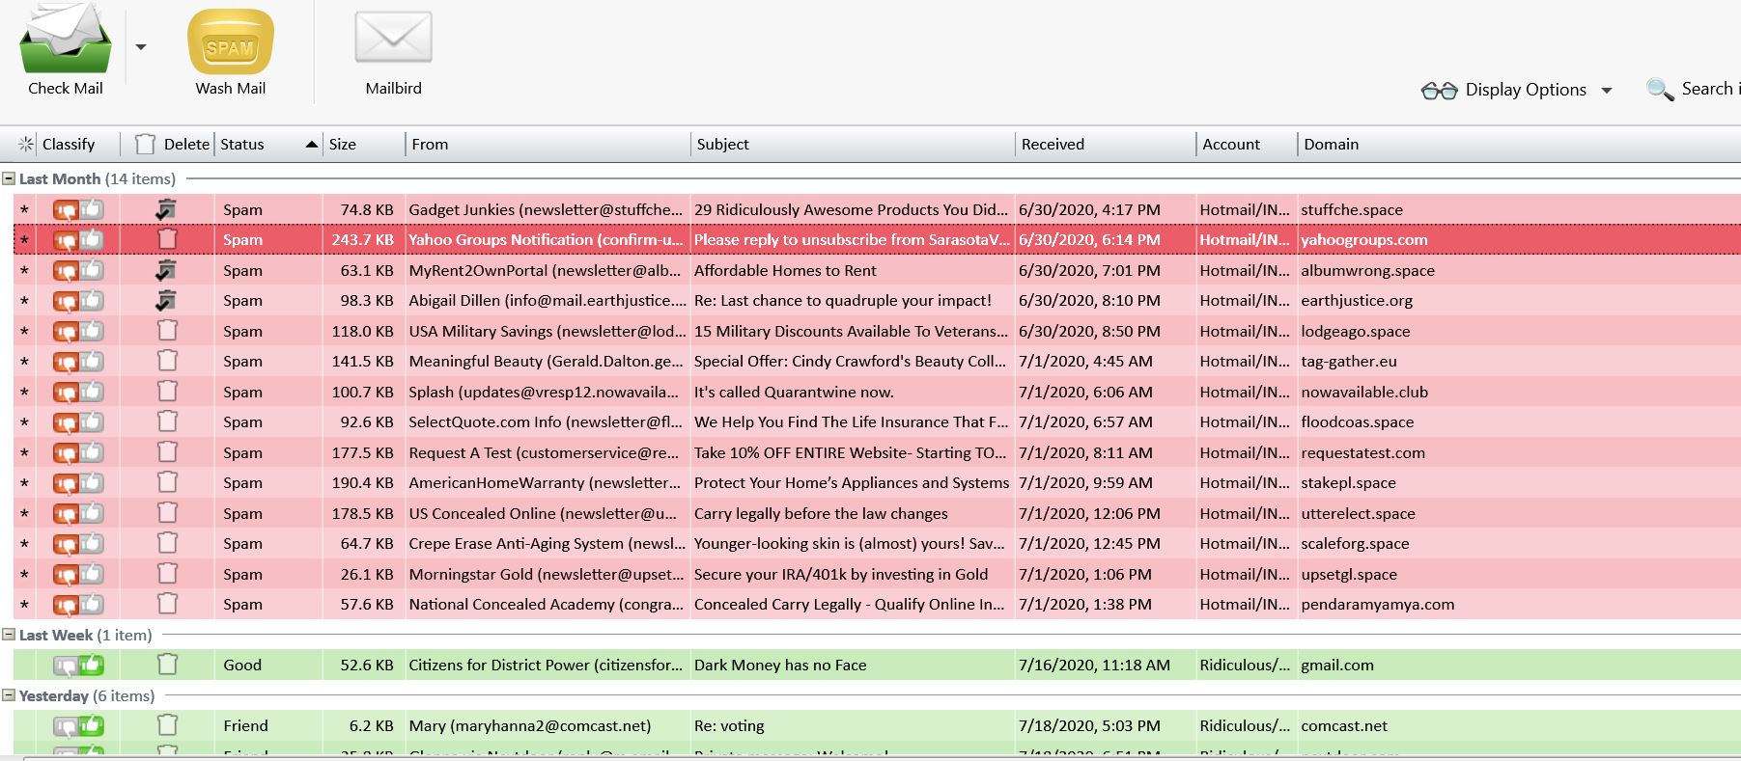Click the 'Friend' status of Mary's email
Viewport: 1741px width, 761px height.
coord(245,725)
